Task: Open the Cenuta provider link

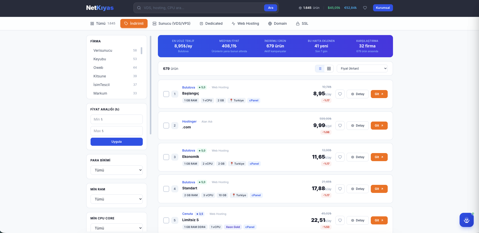Action: pyautogui.click(x=187, y=214)
